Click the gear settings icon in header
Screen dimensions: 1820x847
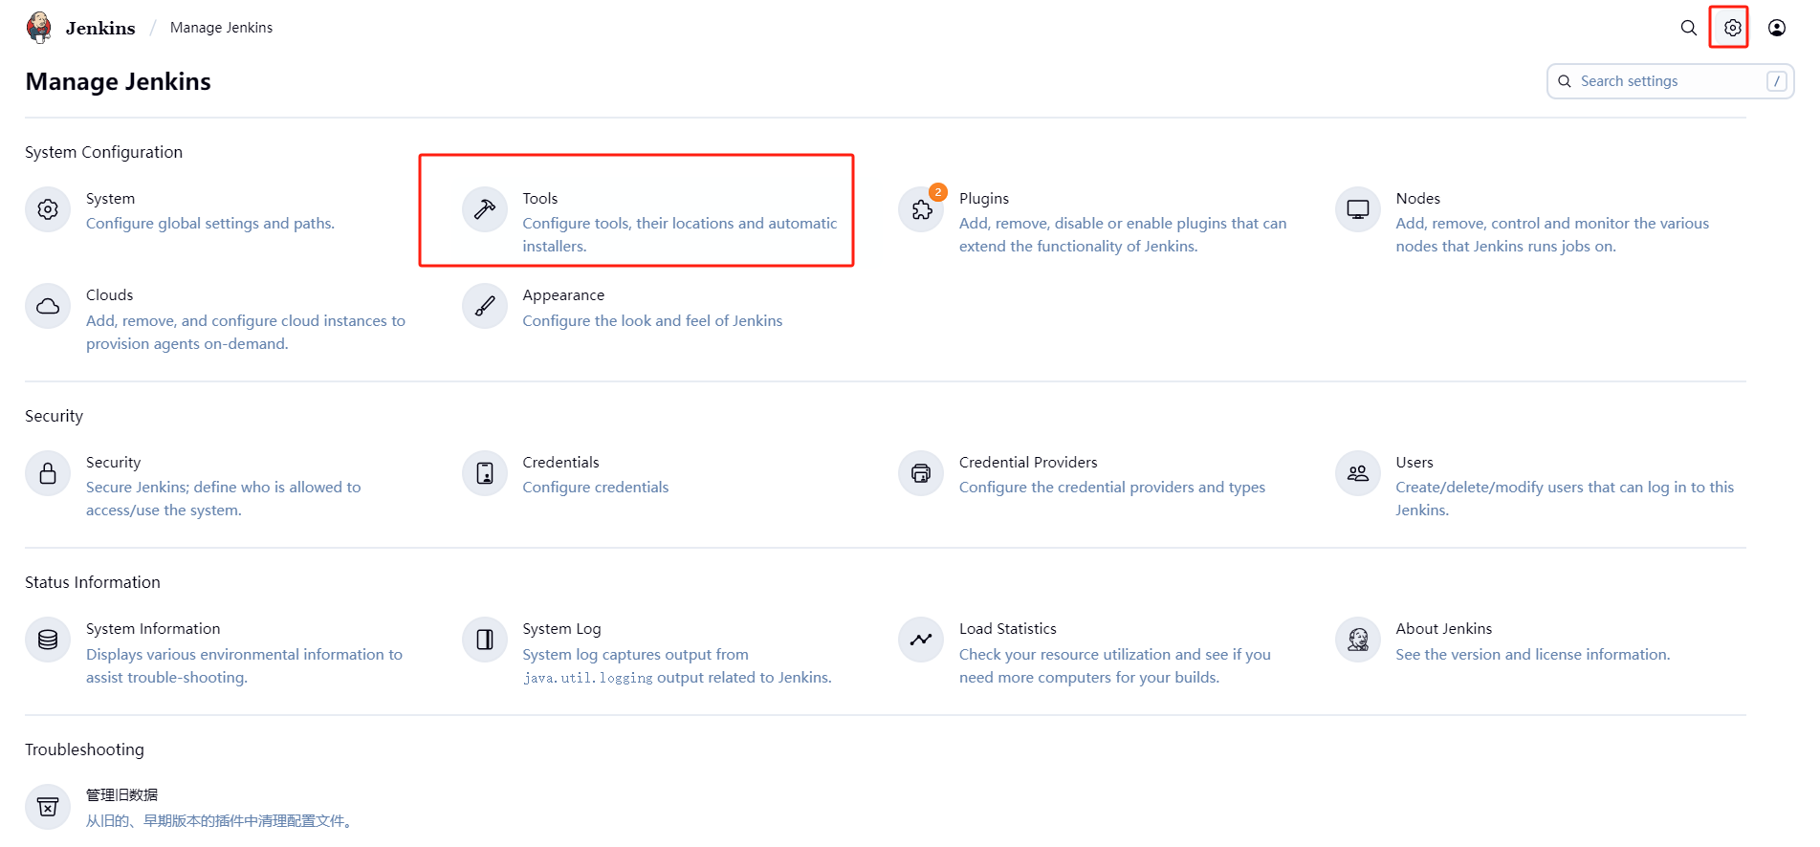pyautogui.click(x=1732, y=28)
